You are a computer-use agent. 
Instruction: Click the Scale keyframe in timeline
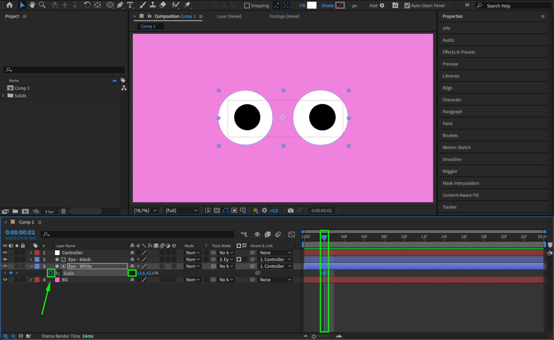click(x=324, y=273)
